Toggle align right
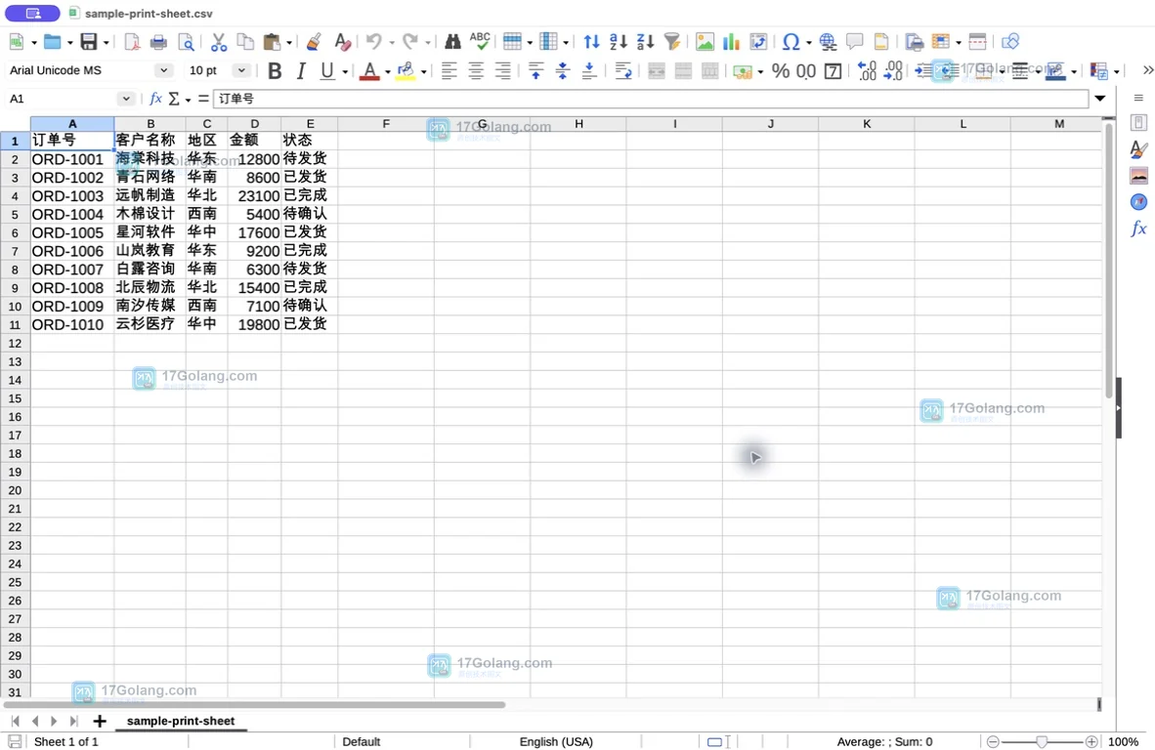This screenshot has width=1155, height=750. click(502, 70)
